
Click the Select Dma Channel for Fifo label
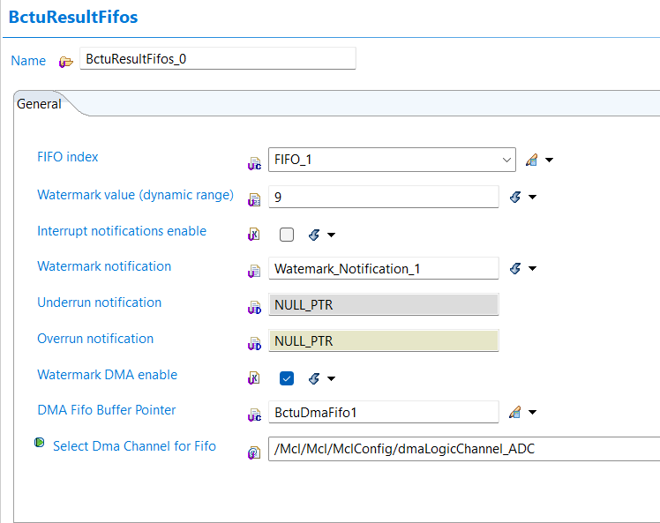pyautogui.click(x=134, y=446)
